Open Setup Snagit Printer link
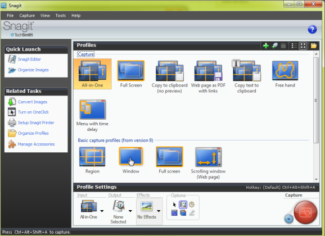The width and height of the screenshot is (325, 236). pyautogui.click(x=36, y=122)
